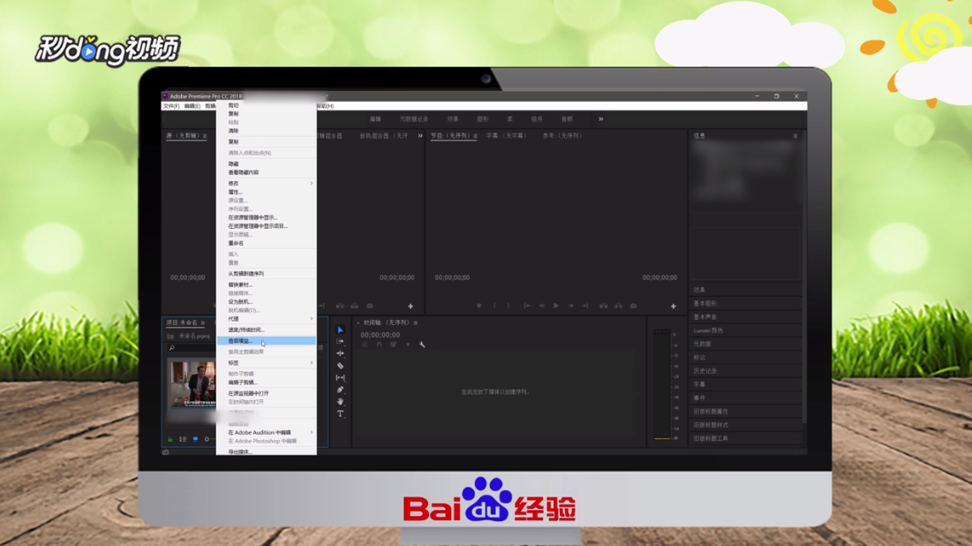Click Go to In point in Program monitor
The width and height of the screenshot is (972, 546).
tap(527, 306)
